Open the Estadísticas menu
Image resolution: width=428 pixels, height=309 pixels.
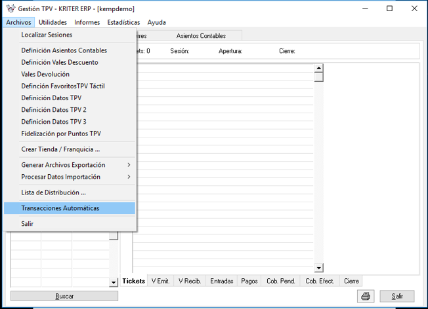[x=123, y=22]
